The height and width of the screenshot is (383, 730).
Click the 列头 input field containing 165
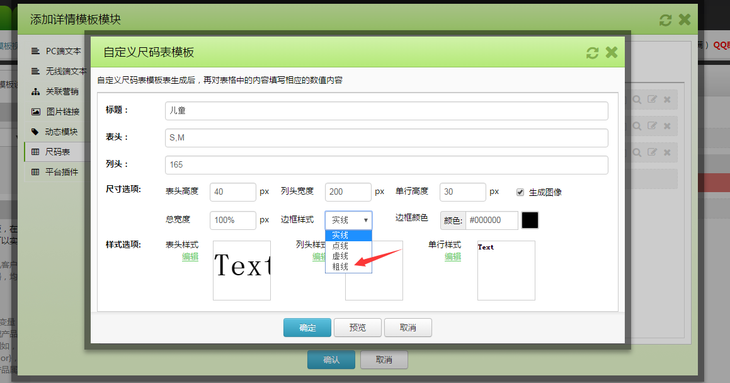[387, 165]
